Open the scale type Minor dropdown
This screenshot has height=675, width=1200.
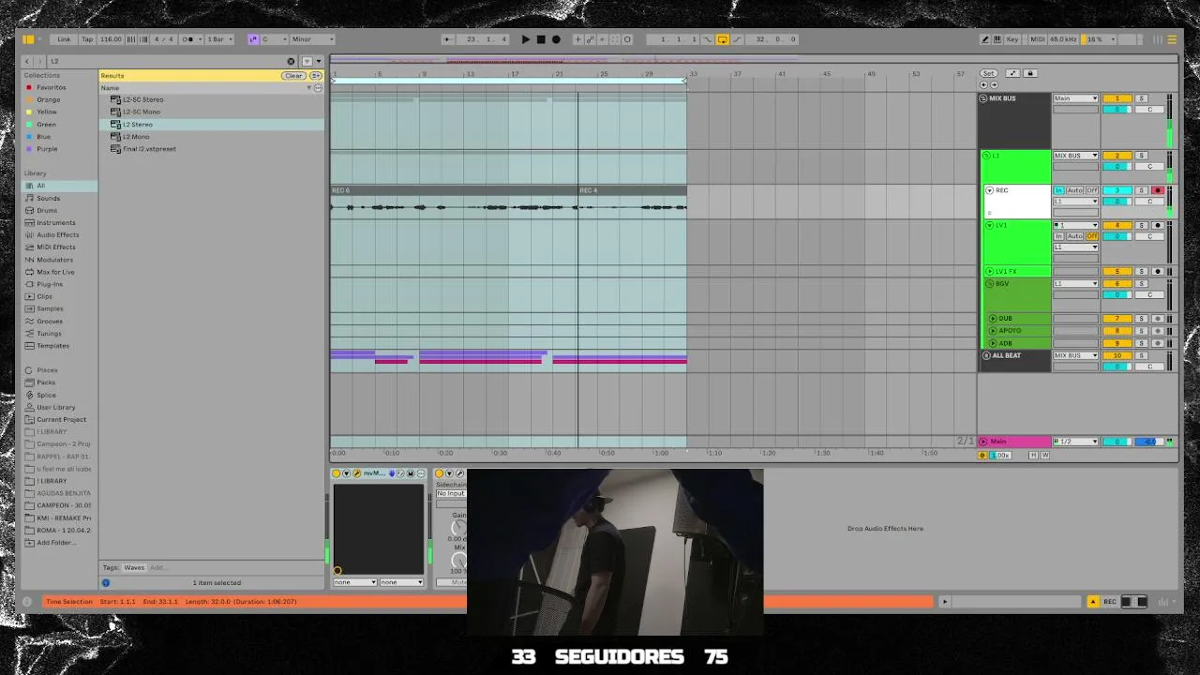pos(312,39)
